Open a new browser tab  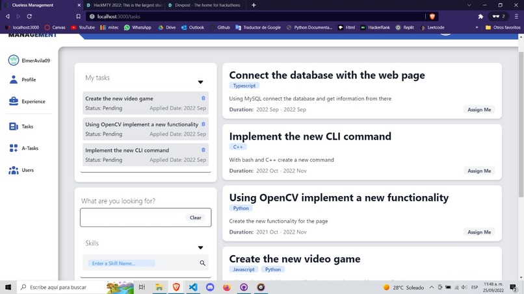pos(254,5)
